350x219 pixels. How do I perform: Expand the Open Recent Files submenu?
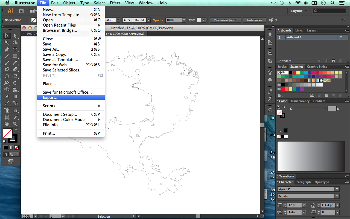[71, 25]
